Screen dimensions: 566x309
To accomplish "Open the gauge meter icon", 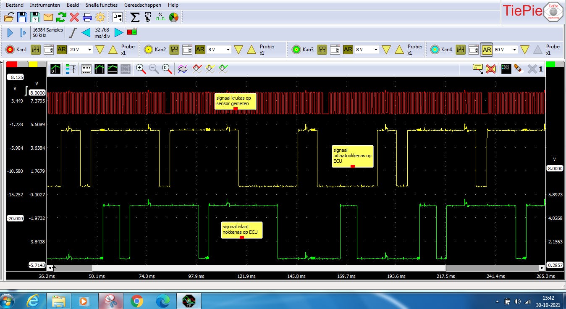I will coord(173,17).
